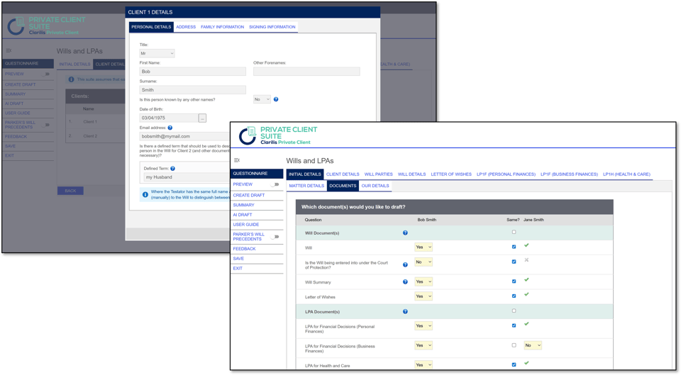Check Same checkbox for LPA Business Finances row
This screenshot has height=375, width=681.
click(x=514, y=345)
